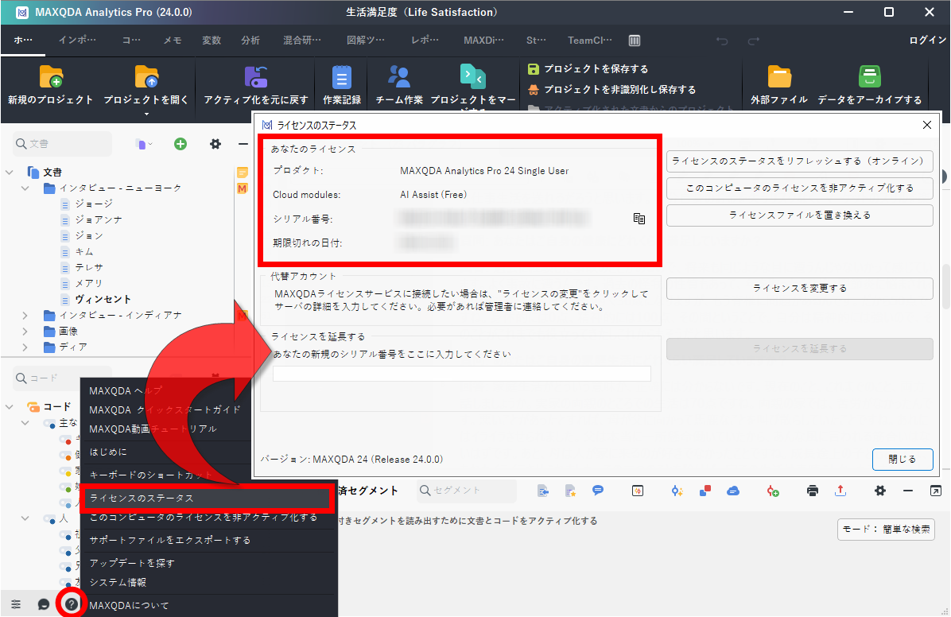
Task: Click ライセンスファイルを置き換える button
Action: coord(799,215)
